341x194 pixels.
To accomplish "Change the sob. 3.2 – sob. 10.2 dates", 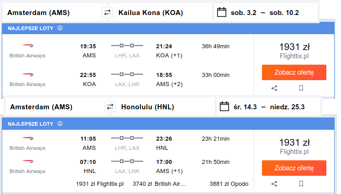I will 266,13.
